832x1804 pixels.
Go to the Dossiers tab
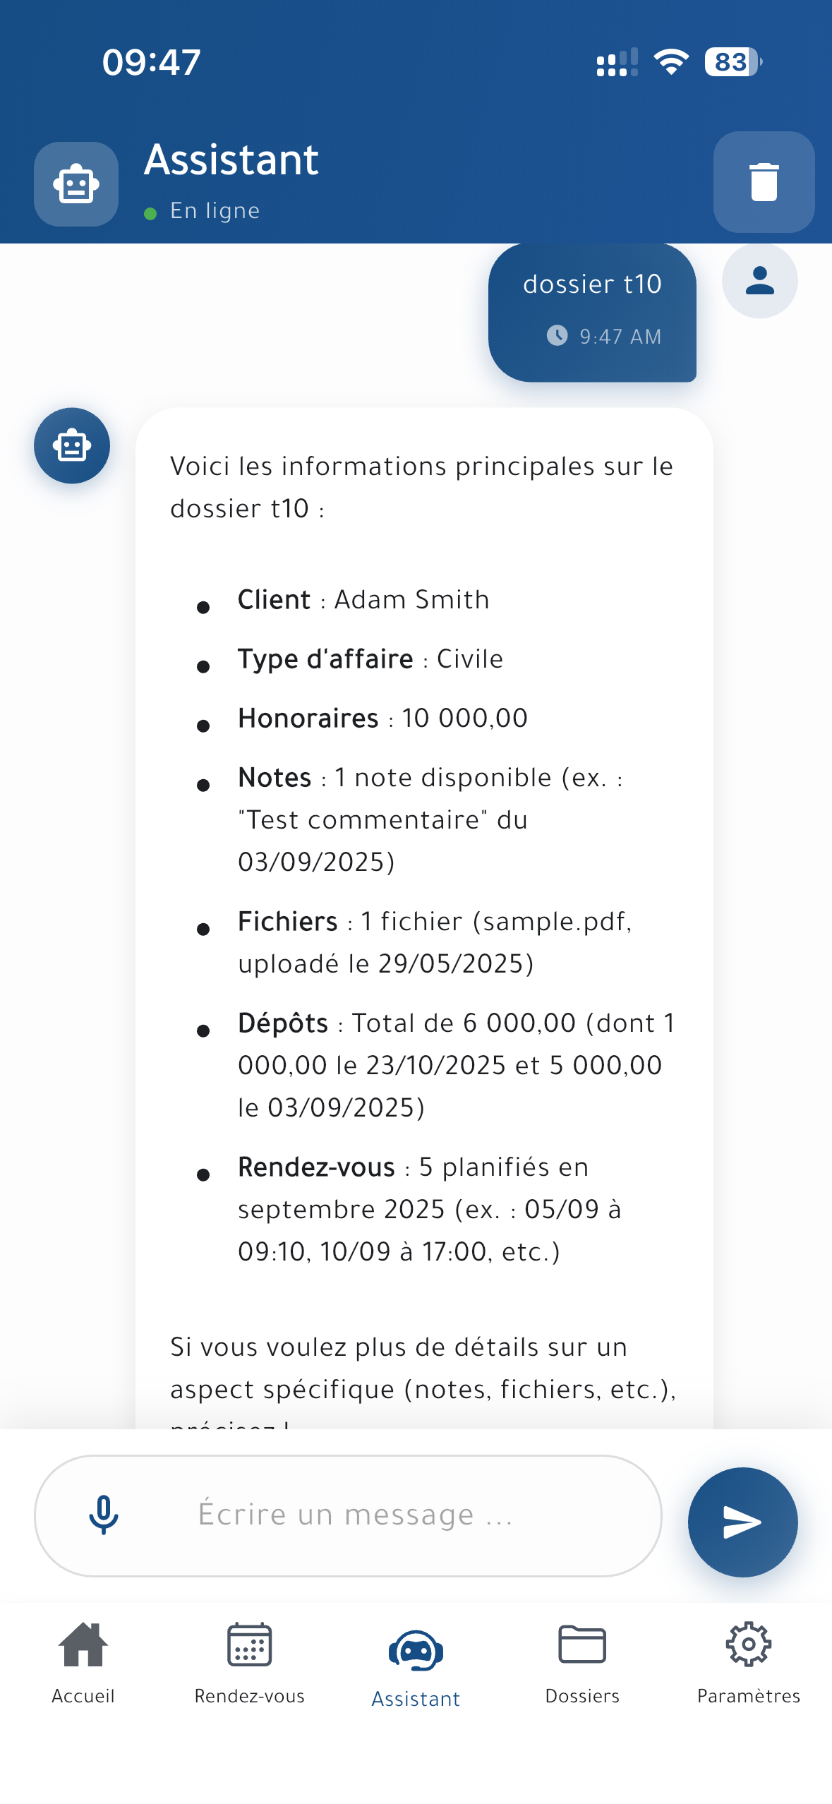(582, 1661)
